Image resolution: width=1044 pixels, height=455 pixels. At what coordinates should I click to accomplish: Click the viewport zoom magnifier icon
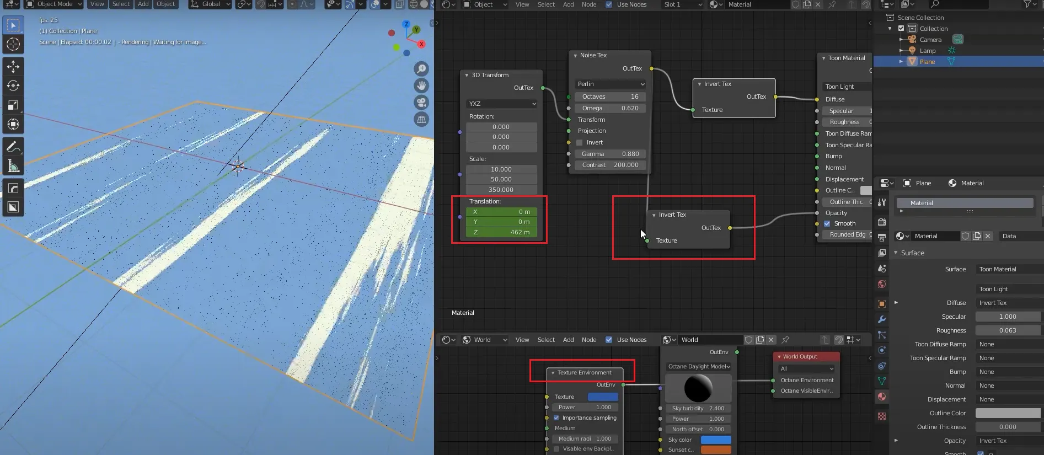coord(421,69)
